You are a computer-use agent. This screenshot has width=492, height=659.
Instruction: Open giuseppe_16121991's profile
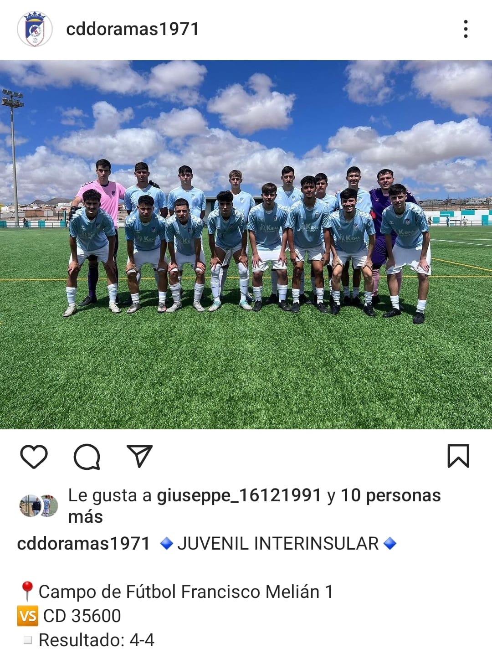(239, 495)
